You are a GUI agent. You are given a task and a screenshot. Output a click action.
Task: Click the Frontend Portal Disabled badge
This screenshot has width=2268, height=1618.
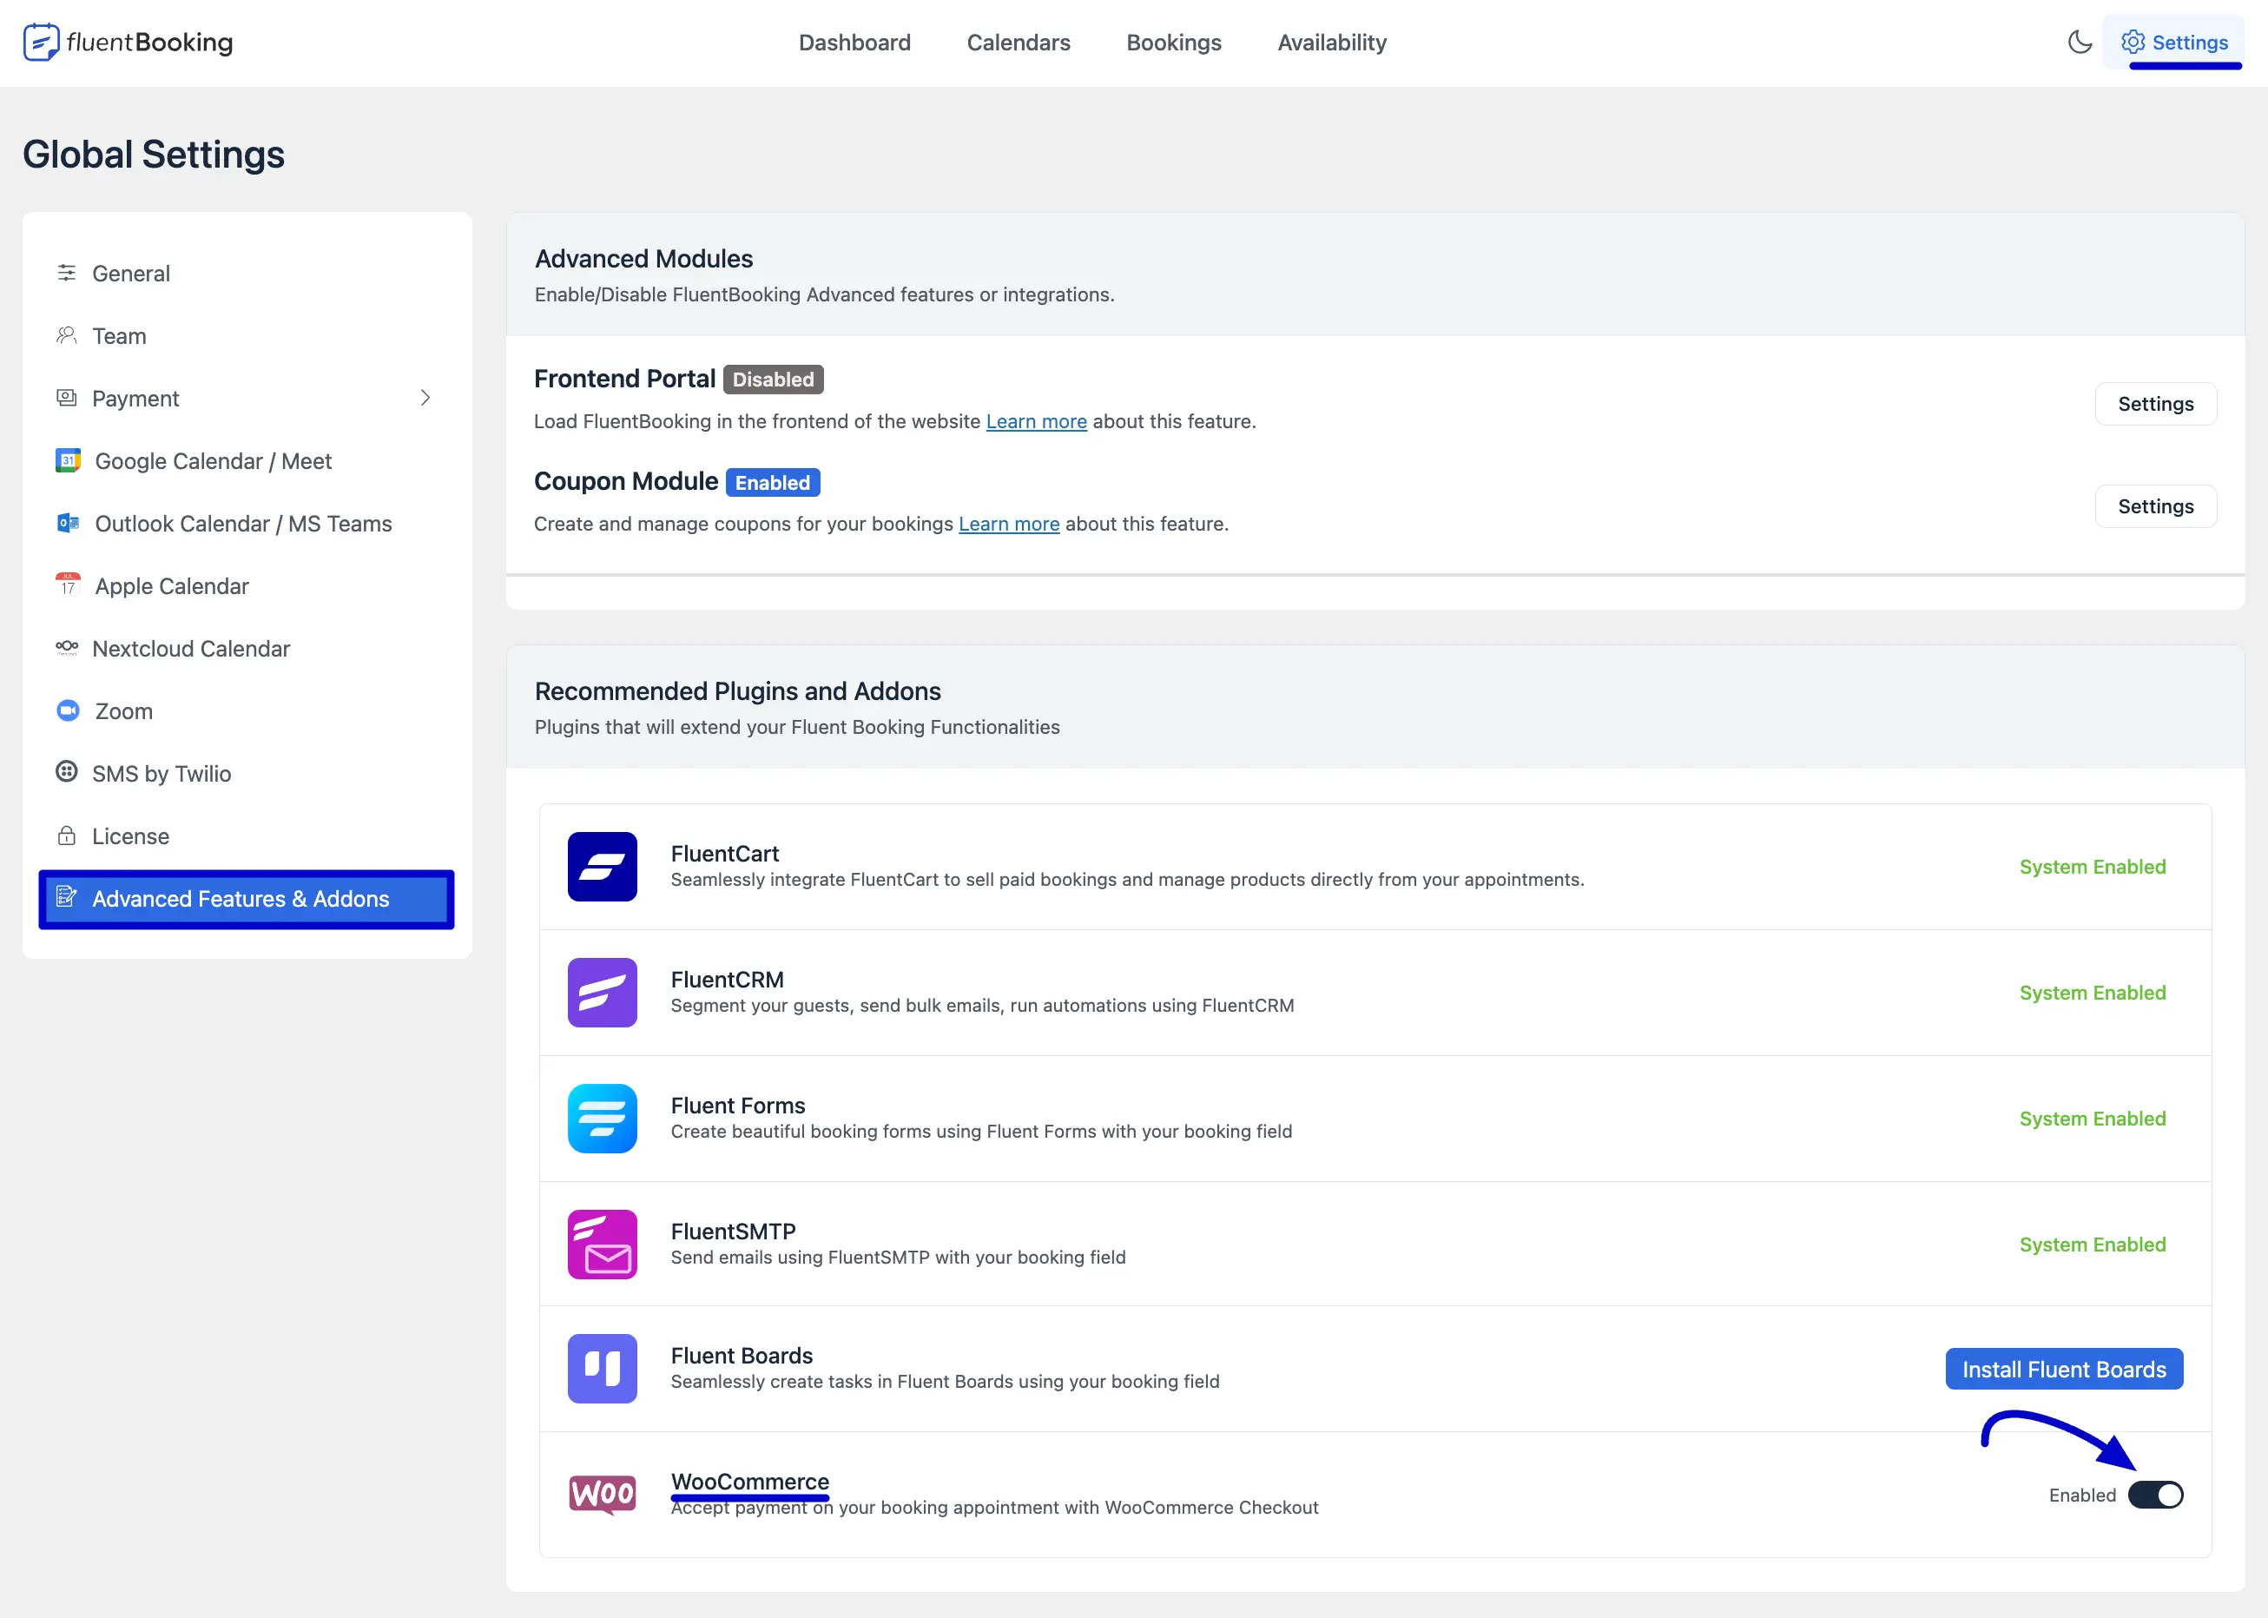pyautogui.click(x=773, y=380)
